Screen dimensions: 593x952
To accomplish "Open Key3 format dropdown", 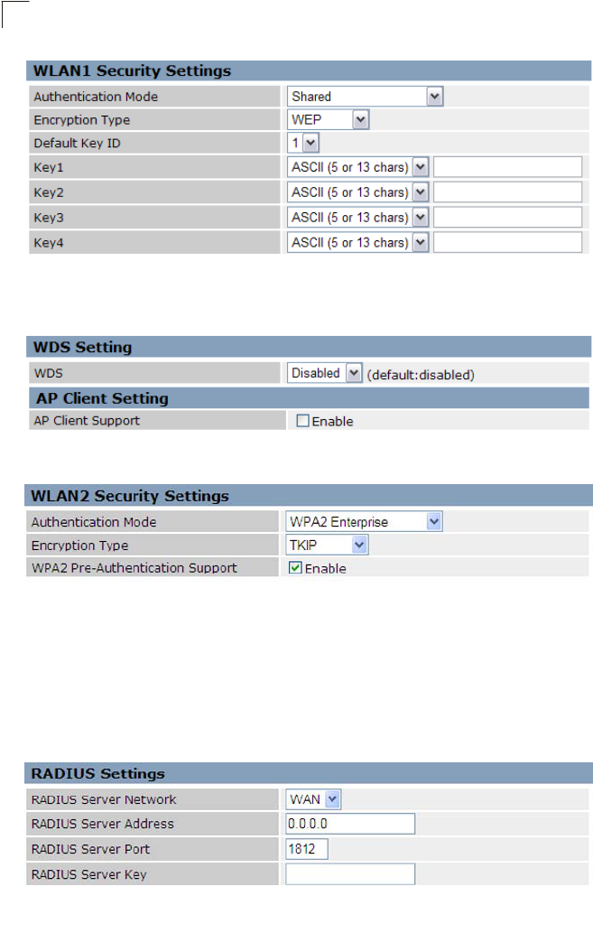I will (357, 218).
